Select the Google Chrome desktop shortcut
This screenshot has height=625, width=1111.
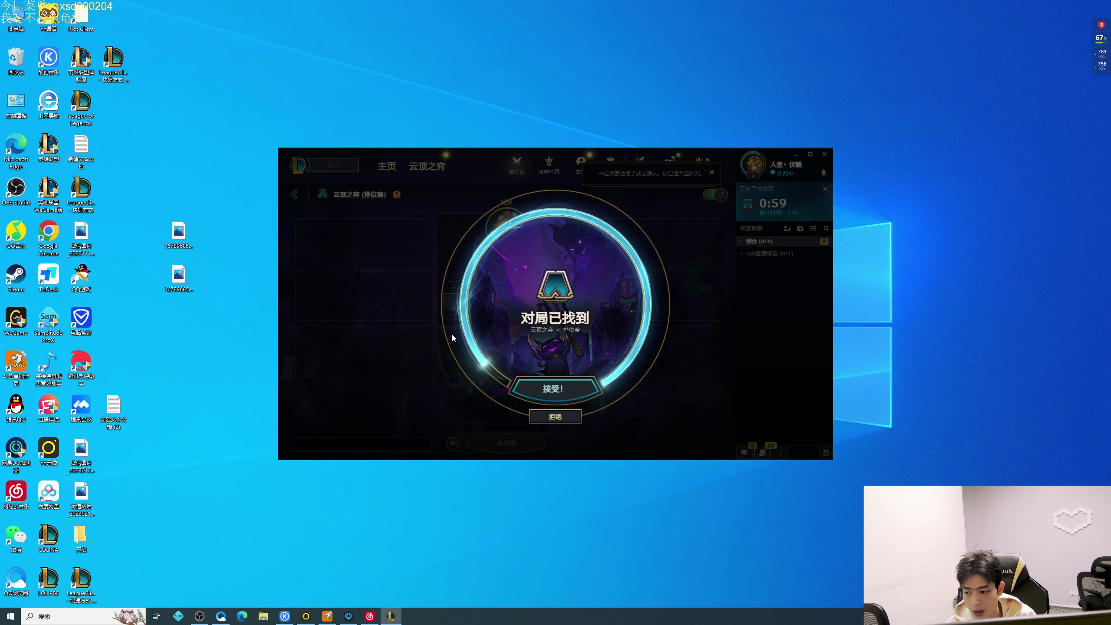tap(49, 238)
